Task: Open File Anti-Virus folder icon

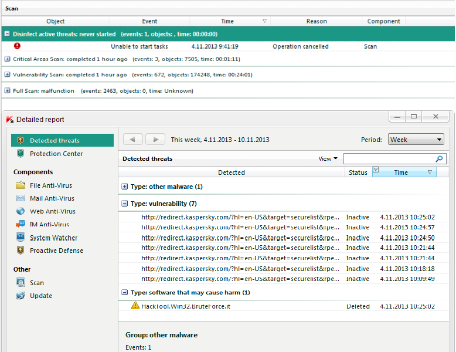Action: (x=21, y=185)
